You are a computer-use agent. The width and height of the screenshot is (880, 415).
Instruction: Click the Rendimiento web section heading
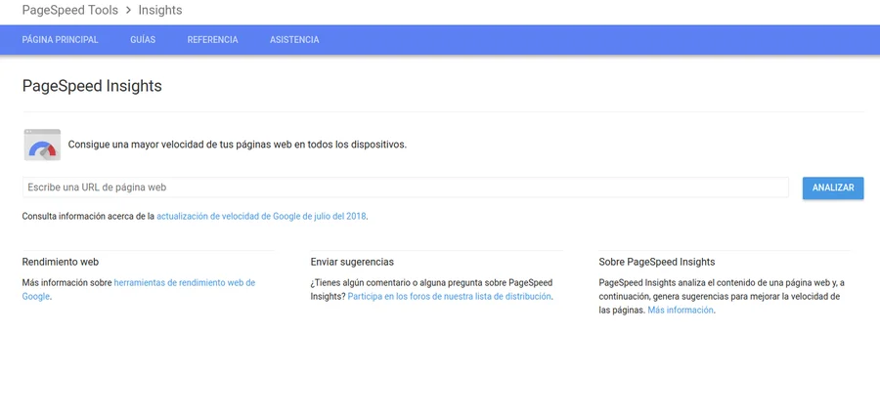tap(61, 262)
